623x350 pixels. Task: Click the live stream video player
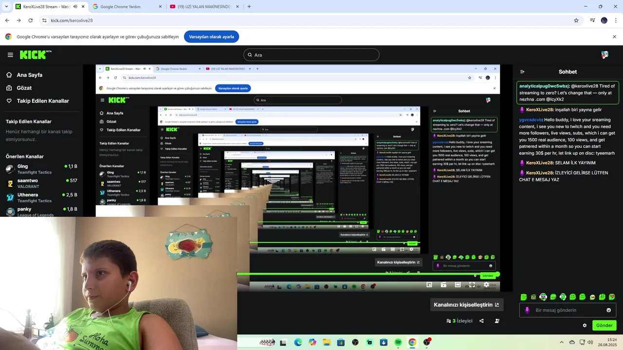pos(298,178)
